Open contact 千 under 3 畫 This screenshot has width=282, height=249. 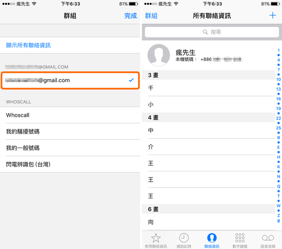click(207, 88)
